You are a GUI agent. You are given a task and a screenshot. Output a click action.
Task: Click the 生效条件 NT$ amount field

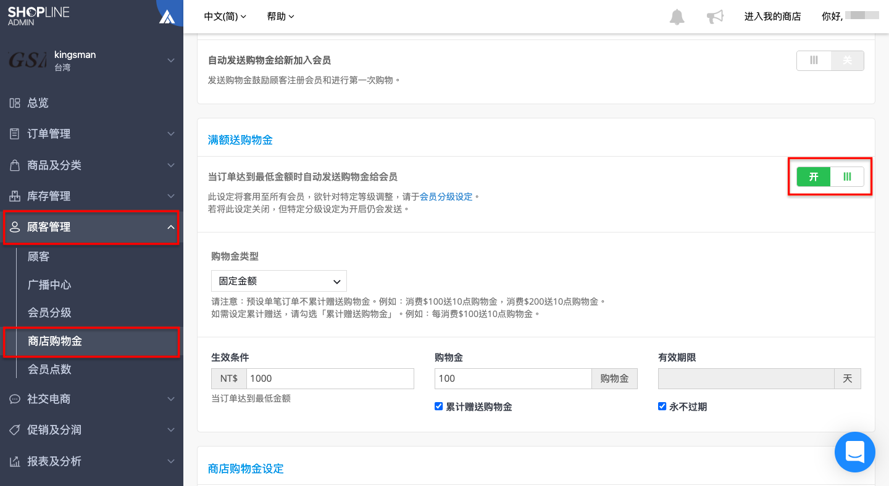tap(330, 379)
